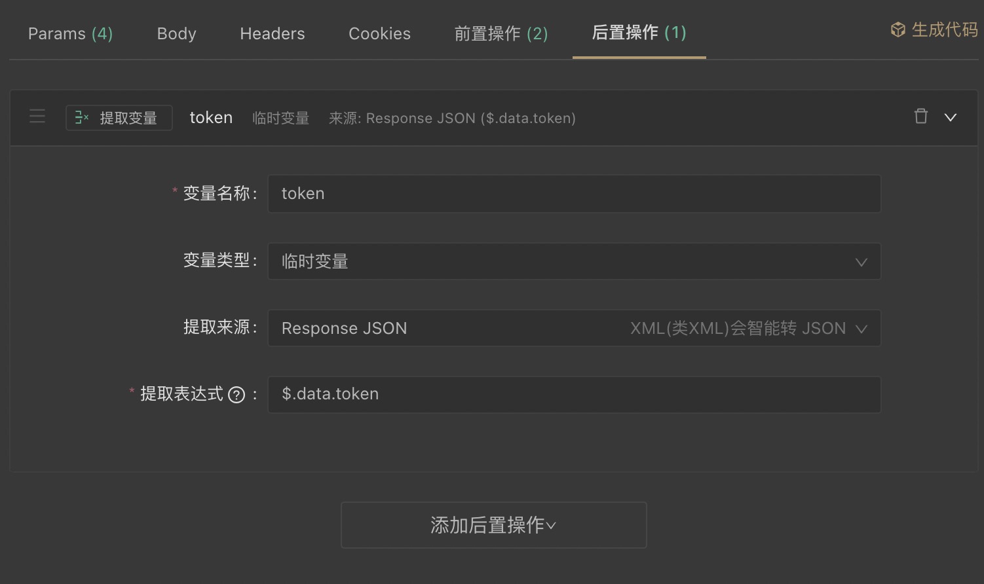The width and height of the screenshot is (984, 584).
Task: Click the 变量名称 input containing token
Action: (574, 194)
